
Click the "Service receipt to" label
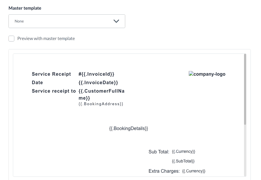54,91
